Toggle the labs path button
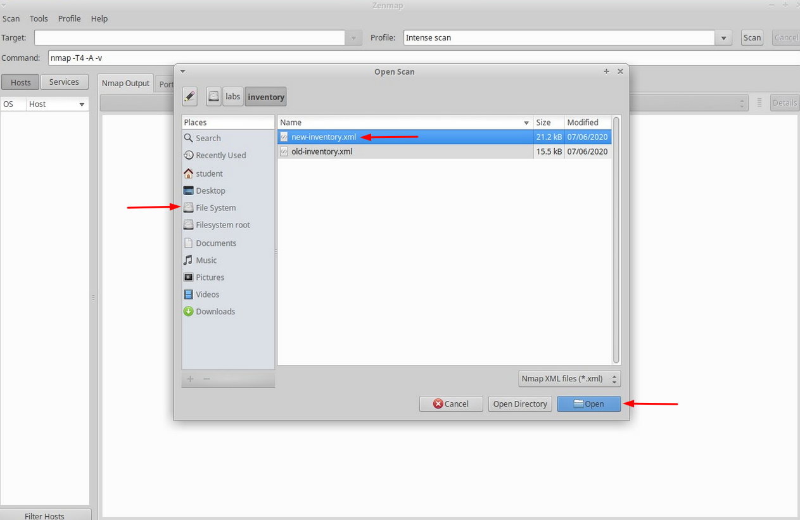The width and height of the screenshot is (800, 520). 233,96
